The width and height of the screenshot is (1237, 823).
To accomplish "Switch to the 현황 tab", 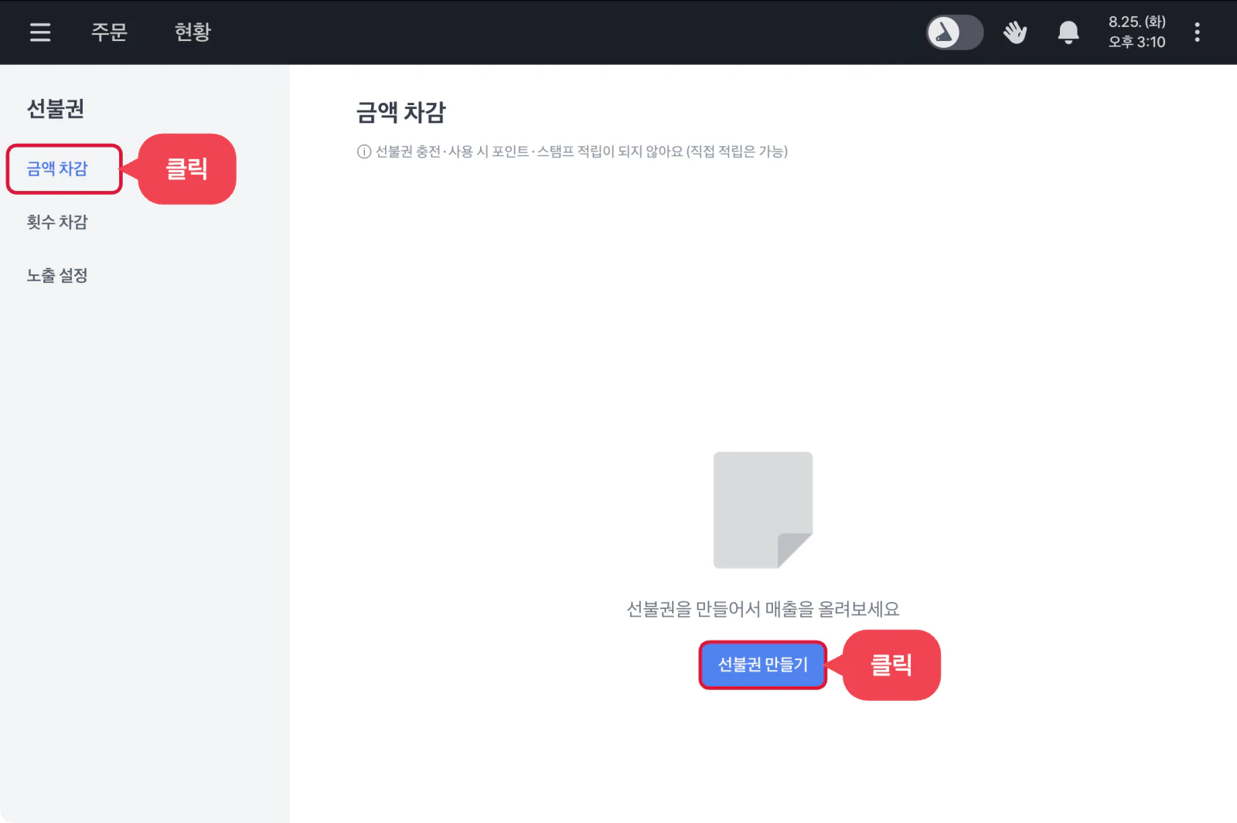I will 193,32.
